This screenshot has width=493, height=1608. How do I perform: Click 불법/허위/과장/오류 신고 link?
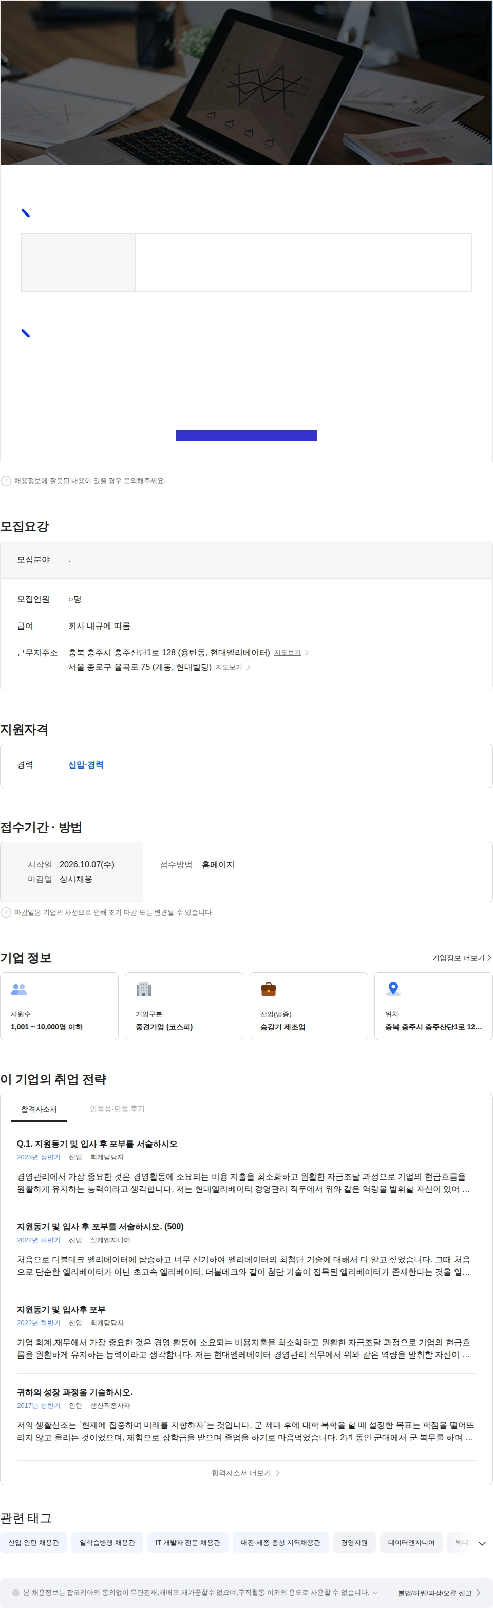(440, 1593)
